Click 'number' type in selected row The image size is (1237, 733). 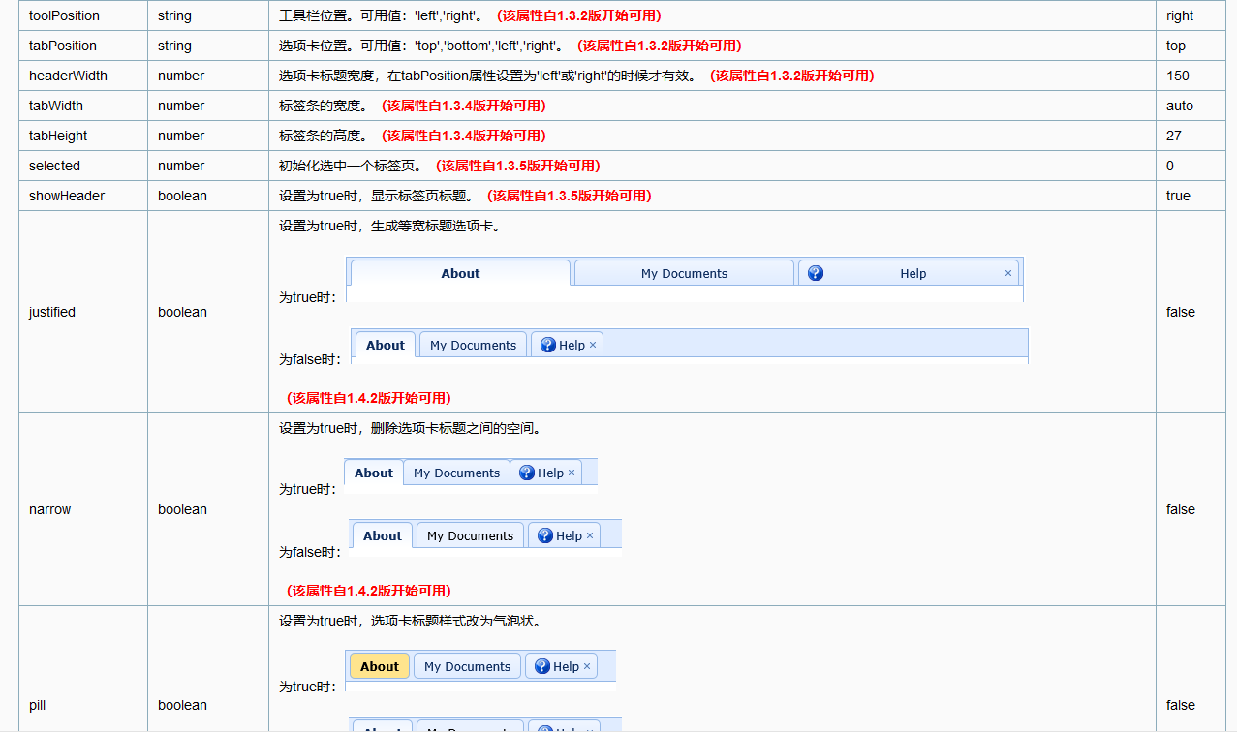[x=181, y=166]
